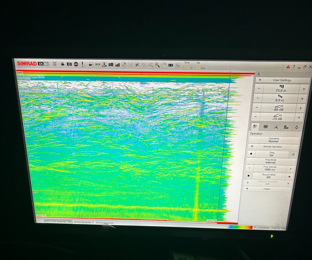Click the histogram bar chart toolbar icon
This screenshot has width=312, height=260.
(x=117, y=64)
